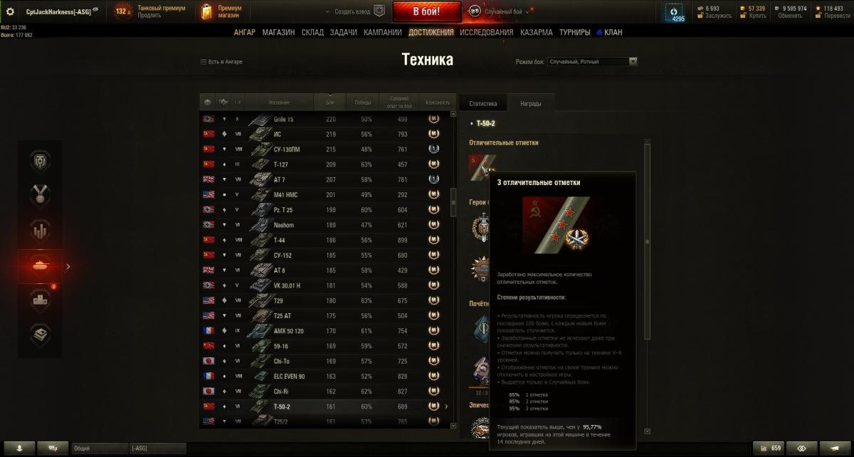
Task: Open the Премиум магазин gold bag icon
Action: point(206,11)
